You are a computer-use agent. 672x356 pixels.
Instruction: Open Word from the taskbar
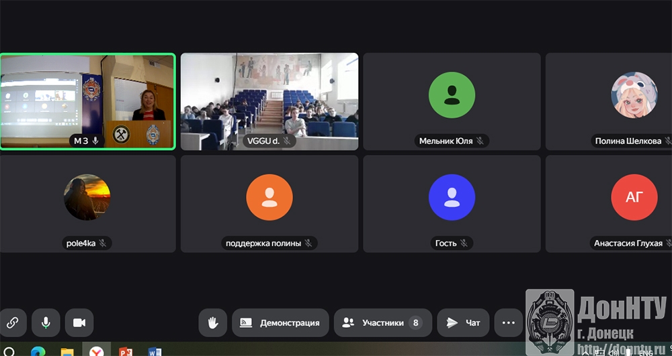point(155,352)
